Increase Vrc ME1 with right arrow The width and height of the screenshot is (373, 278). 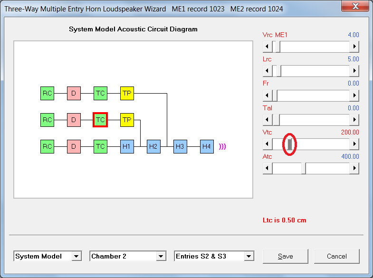[x=354, y=47]
